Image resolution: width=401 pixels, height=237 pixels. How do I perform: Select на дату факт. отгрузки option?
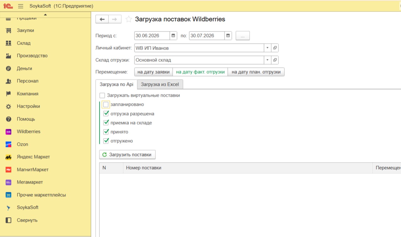(200, 72)
